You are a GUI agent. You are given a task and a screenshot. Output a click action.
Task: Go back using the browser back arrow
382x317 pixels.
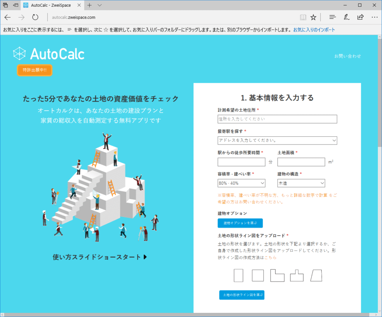point(8,17)
